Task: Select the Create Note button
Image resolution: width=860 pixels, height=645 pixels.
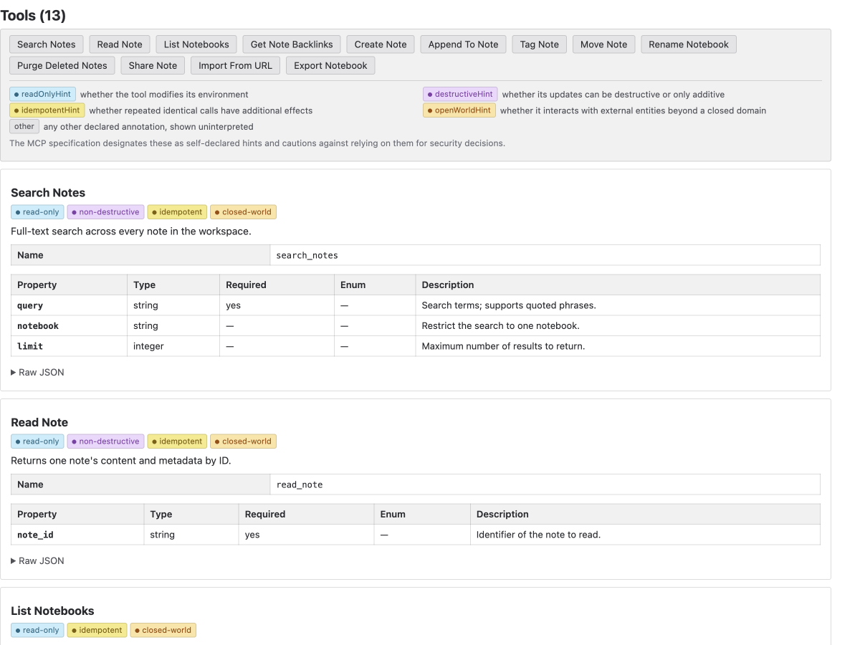Action: point(381,44)
